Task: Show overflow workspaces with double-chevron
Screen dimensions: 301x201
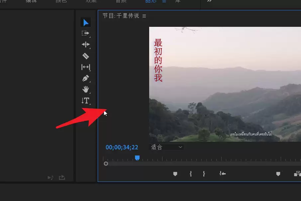Action: (209, 1)
